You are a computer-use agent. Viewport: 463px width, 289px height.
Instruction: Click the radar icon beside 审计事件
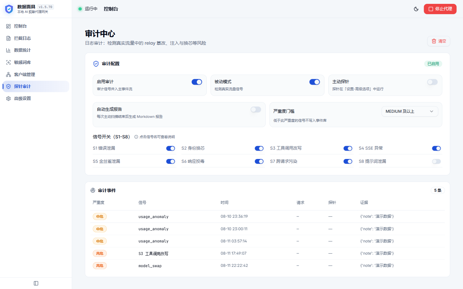click(x=93, y=190)
